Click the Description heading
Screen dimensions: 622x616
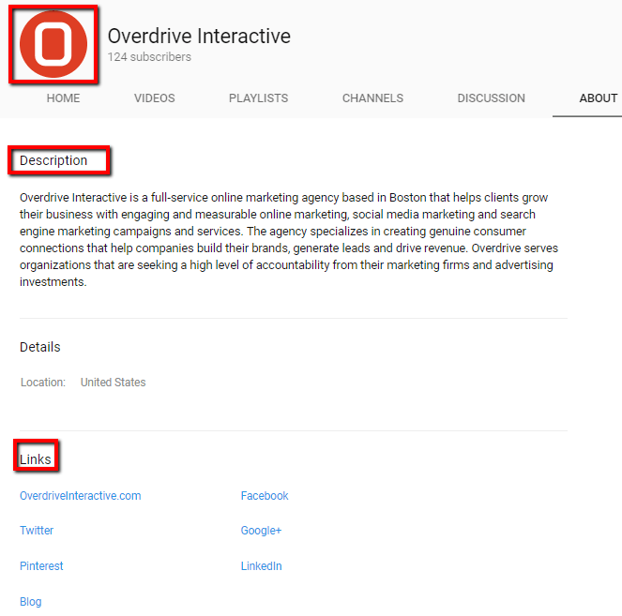pyautogui.click(x=53, y=160)
